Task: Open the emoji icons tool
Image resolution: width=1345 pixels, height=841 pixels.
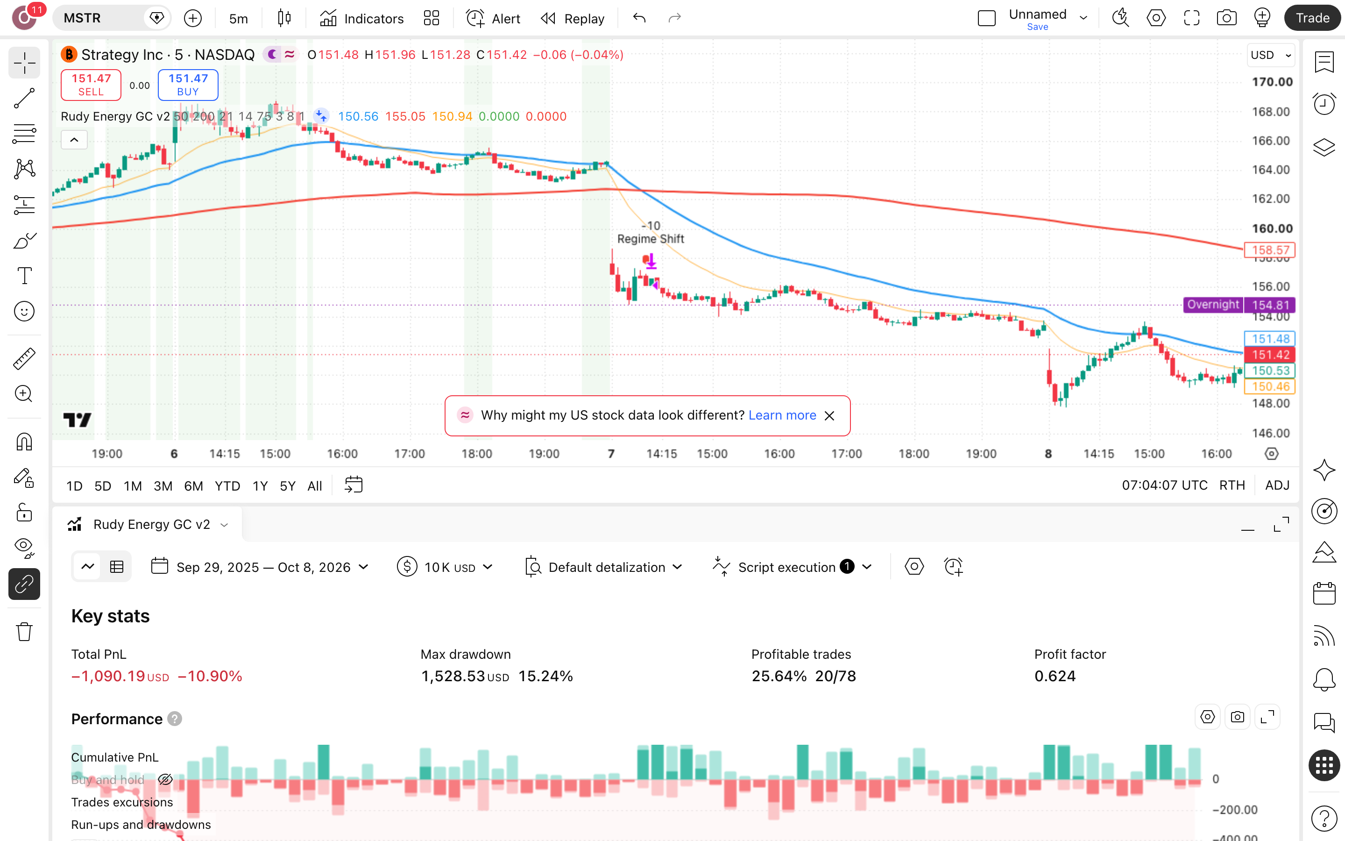Action: pyautogui.click(x=24, y=312)
